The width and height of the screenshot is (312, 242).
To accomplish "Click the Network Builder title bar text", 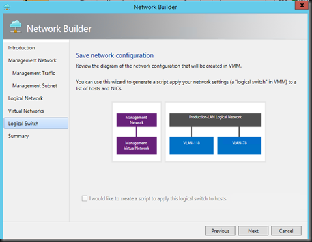I will 155,7.
